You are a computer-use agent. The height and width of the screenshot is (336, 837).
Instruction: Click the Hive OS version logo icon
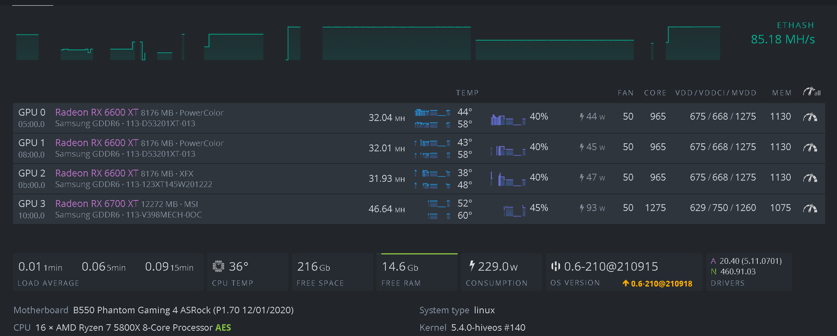click(x=555, y=266)
